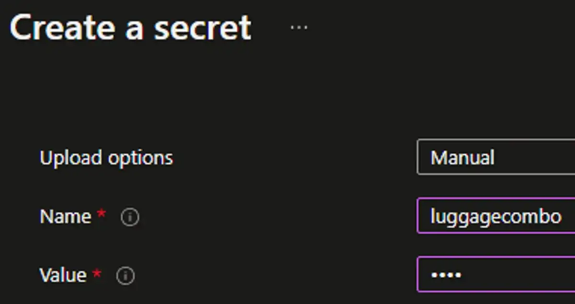Select the Upload options label
Viewport: 575px width, 304px height.
coord(106,158)
